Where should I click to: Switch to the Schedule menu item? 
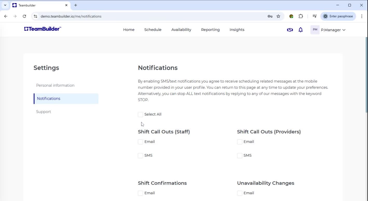153,29
